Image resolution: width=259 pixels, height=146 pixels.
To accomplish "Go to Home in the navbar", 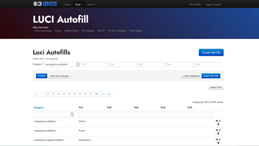I will [x=67, y=4].
